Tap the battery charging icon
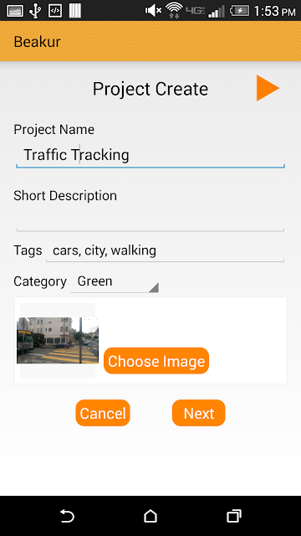The height and width of the screenshot is (536, 301). tap(240, 11)
